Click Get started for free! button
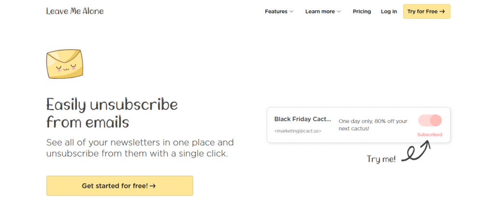The image size is (495, 197). click(120, 186)
